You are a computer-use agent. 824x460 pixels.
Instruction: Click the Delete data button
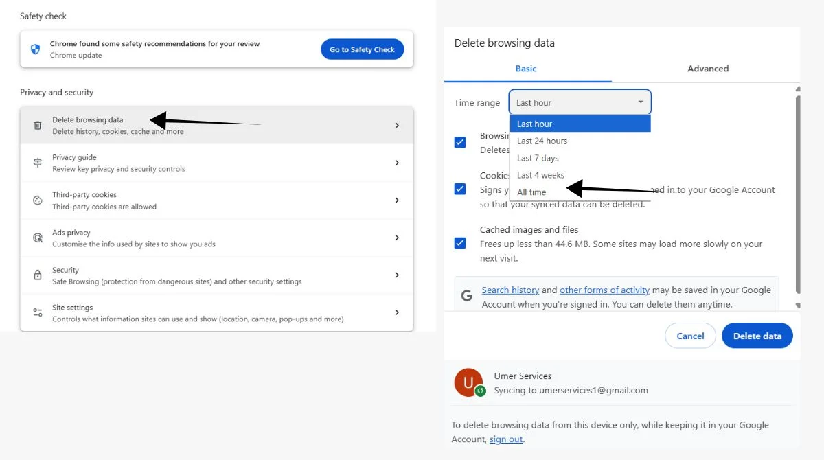click(x=757, y=336)
